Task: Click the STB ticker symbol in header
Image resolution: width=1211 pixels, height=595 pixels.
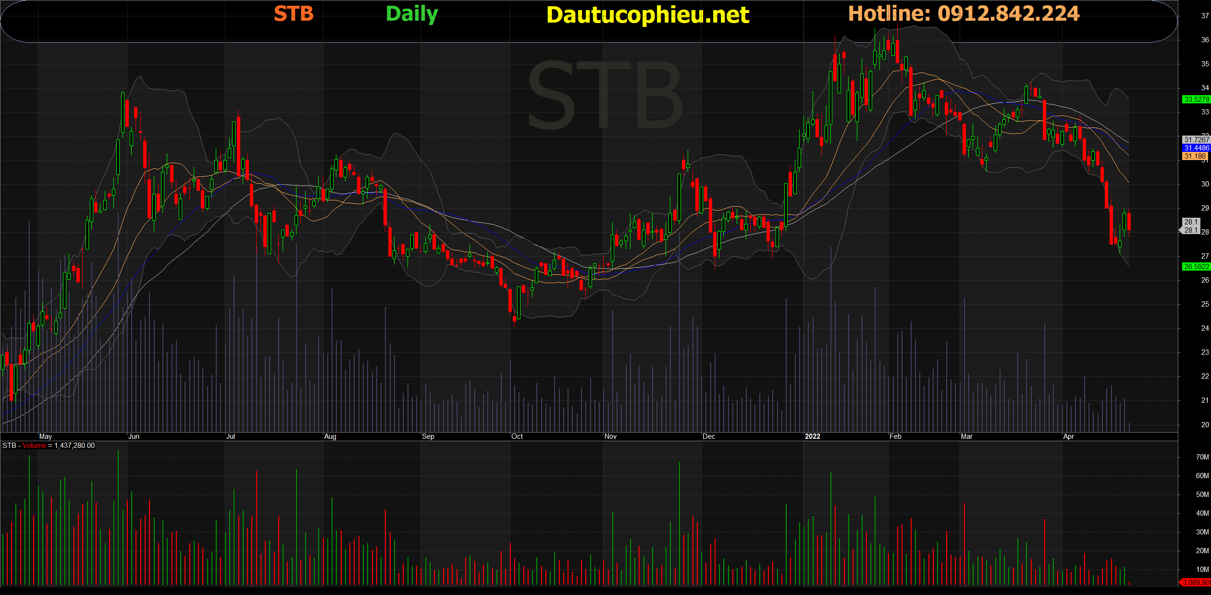Action: click(x=294, y=13)
